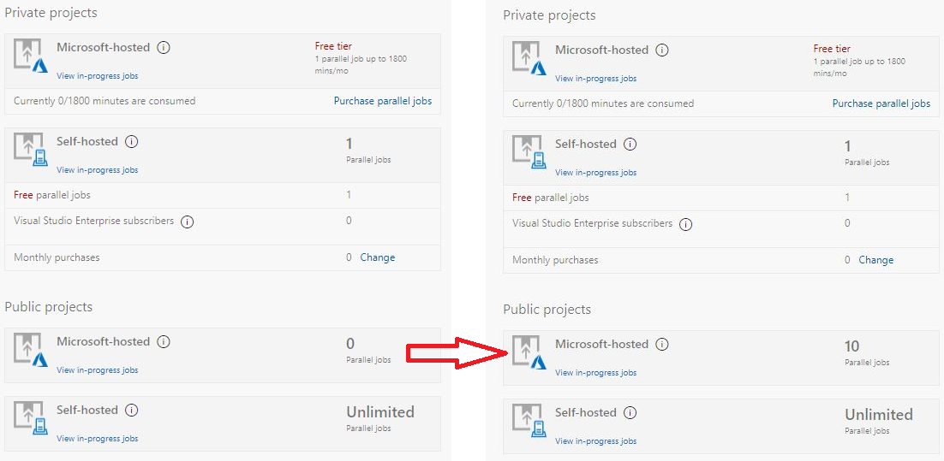View in-progress jobs, Private Microsoft-hosted, right screenshot
Screen dimensions: 944x461
(x=595, y=79)
